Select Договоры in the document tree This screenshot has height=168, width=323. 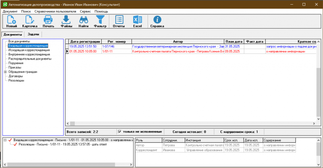16,76
